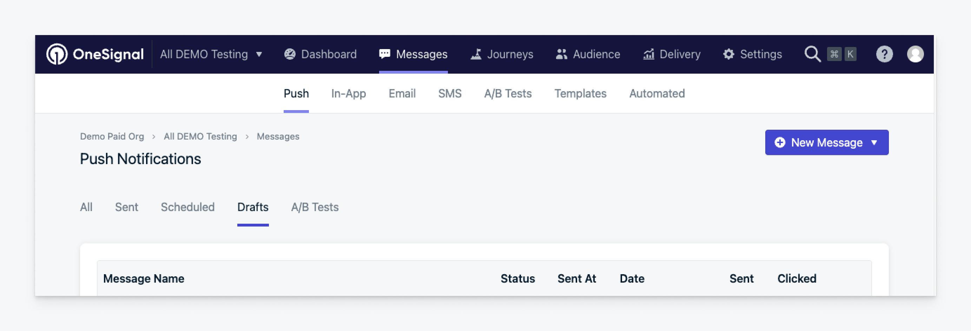Click the Date column header

[632, 279]
